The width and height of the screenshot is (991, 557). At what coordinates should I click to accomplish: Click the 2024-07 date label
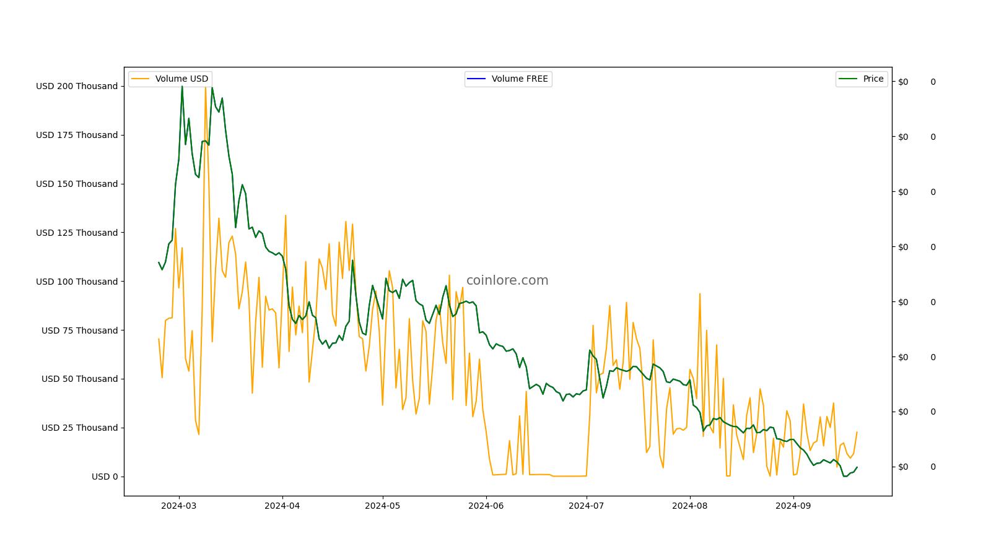[587, 506]
